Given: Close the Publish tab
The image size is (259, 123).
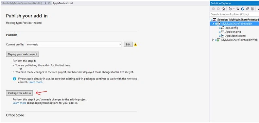Looking at the screenshot, I should tap(49, 3).
